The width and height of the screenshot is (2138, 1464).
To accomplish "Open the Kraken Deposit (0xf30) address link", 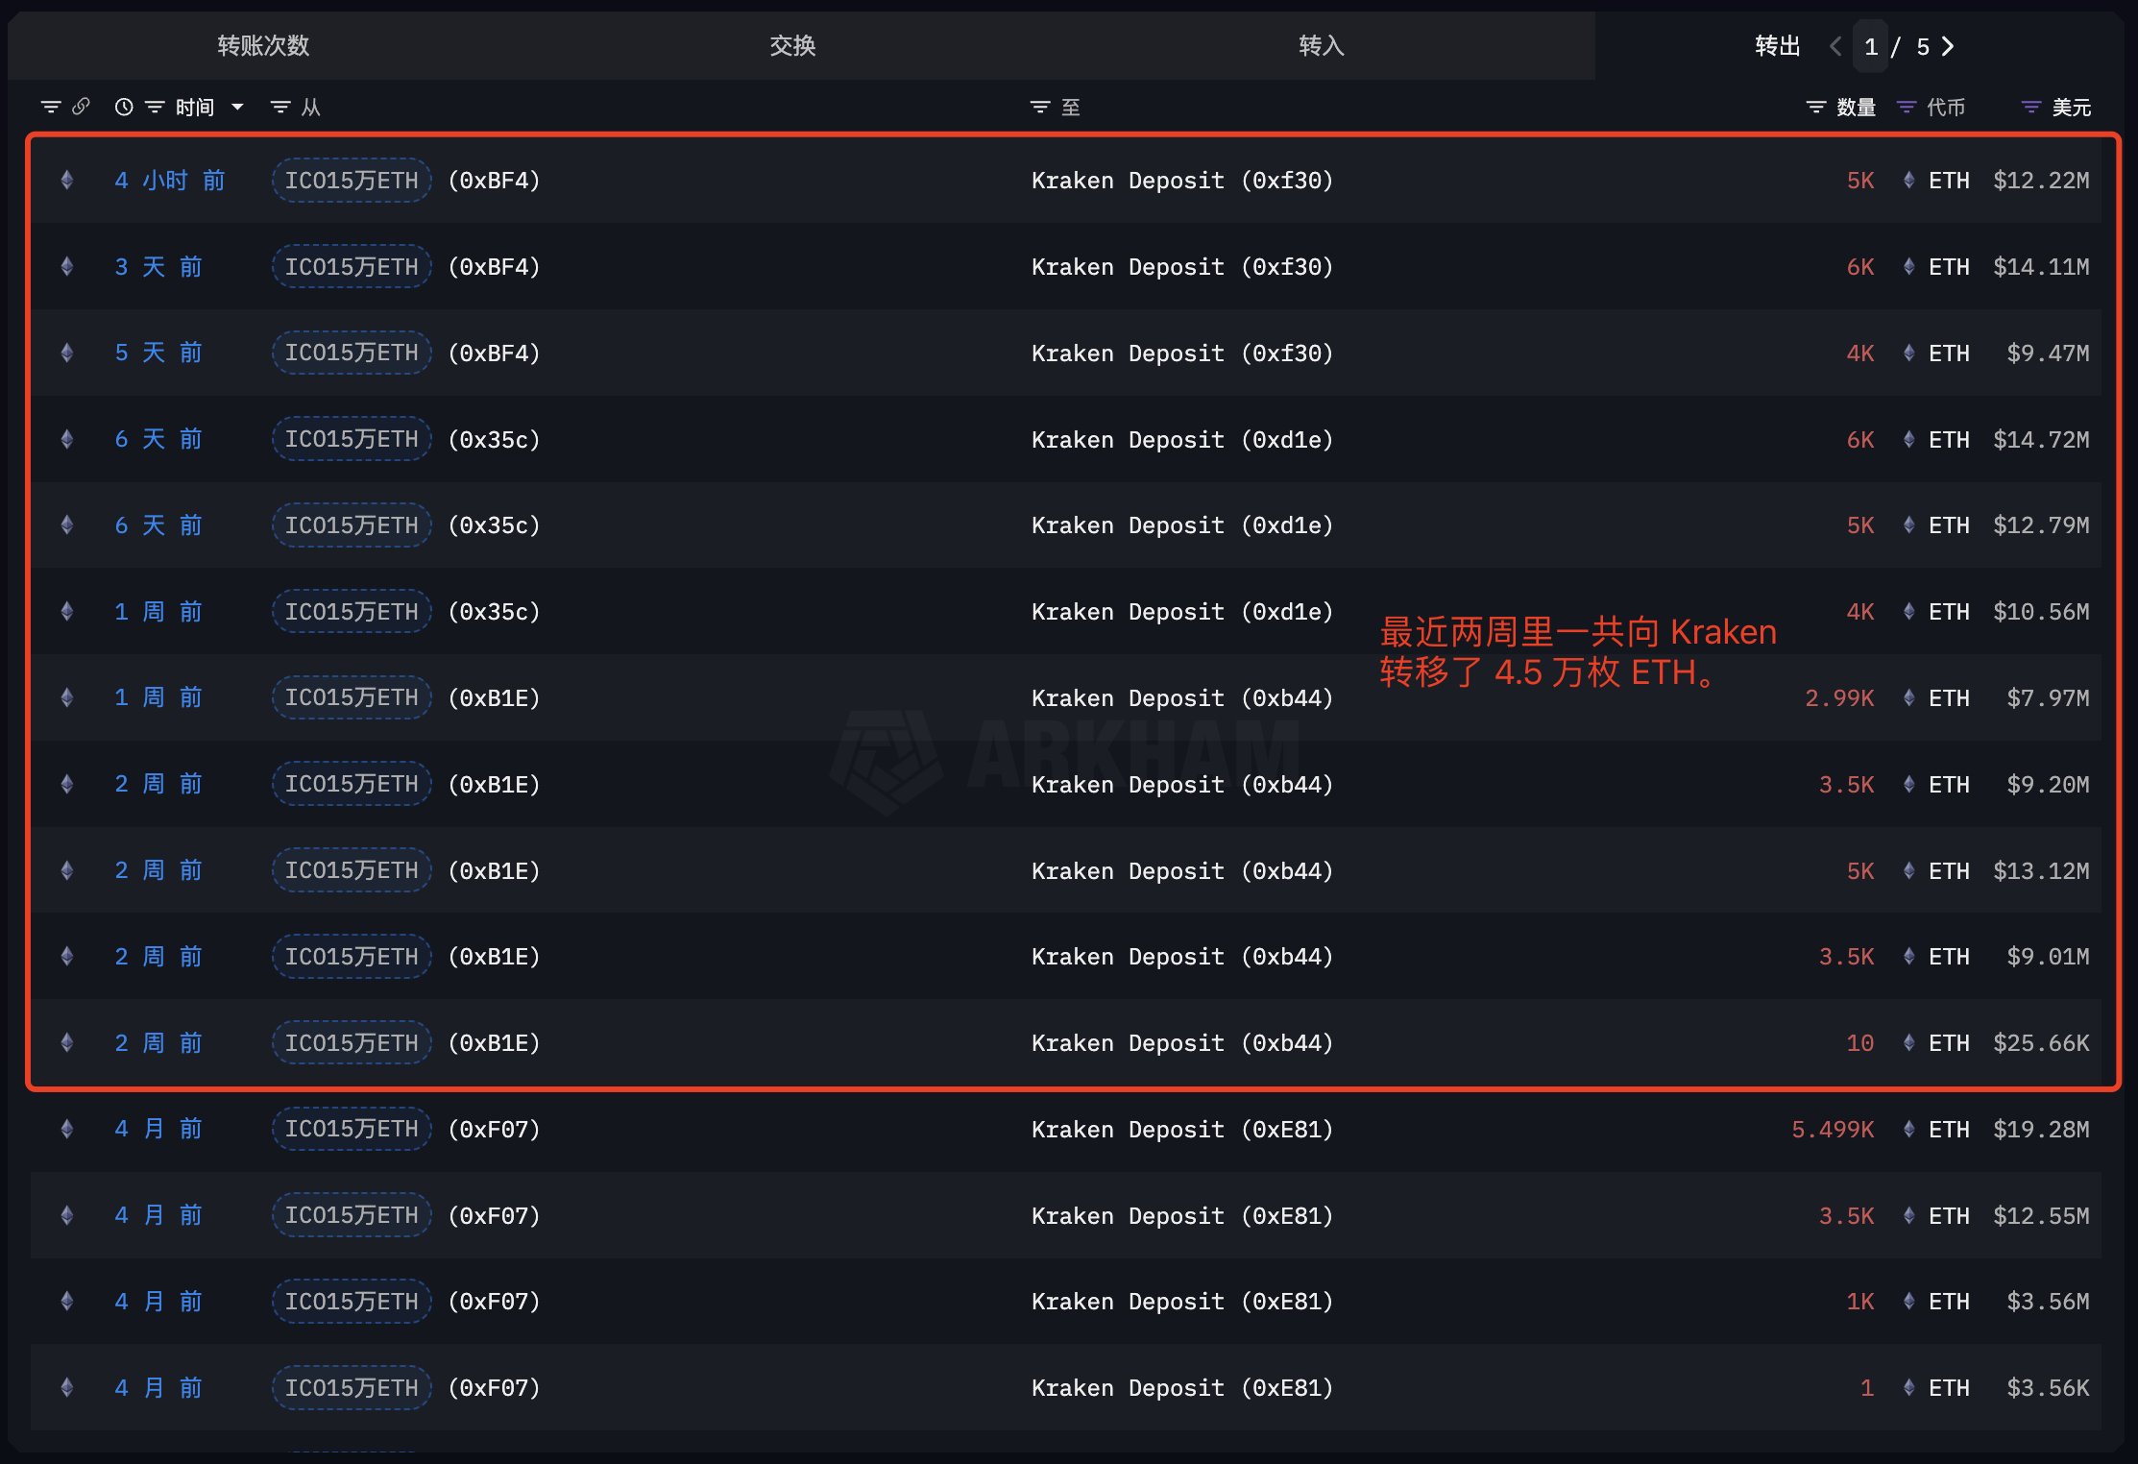I will tap(1181, 180).
